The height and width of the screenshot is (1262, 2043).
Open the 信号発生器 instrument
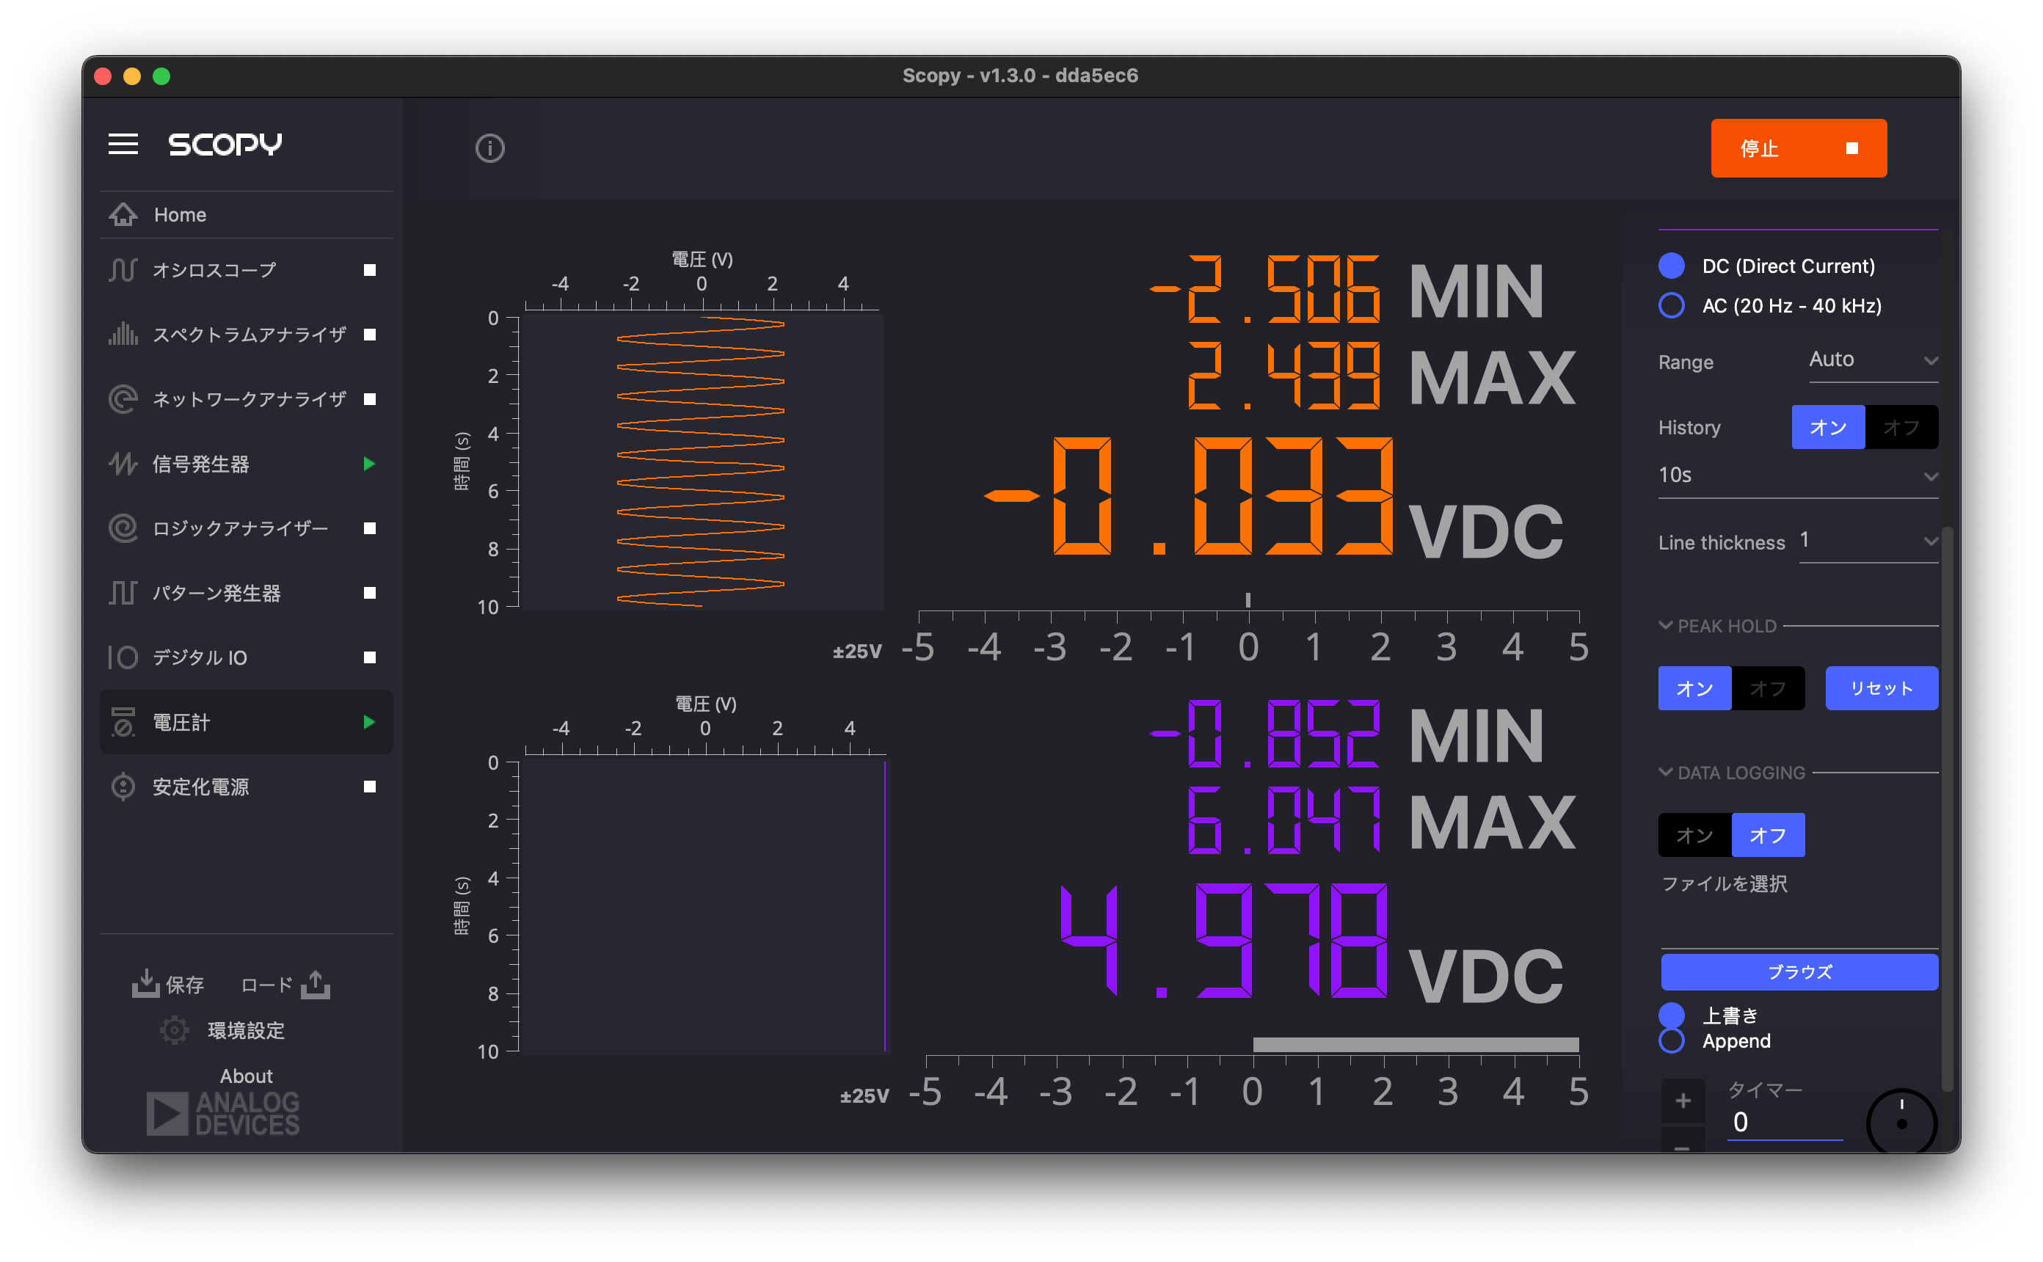click(x=246, y=463)
